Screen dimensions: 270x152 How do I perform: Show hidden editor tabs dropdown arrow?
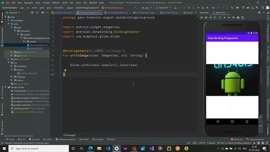coord(196,13)
